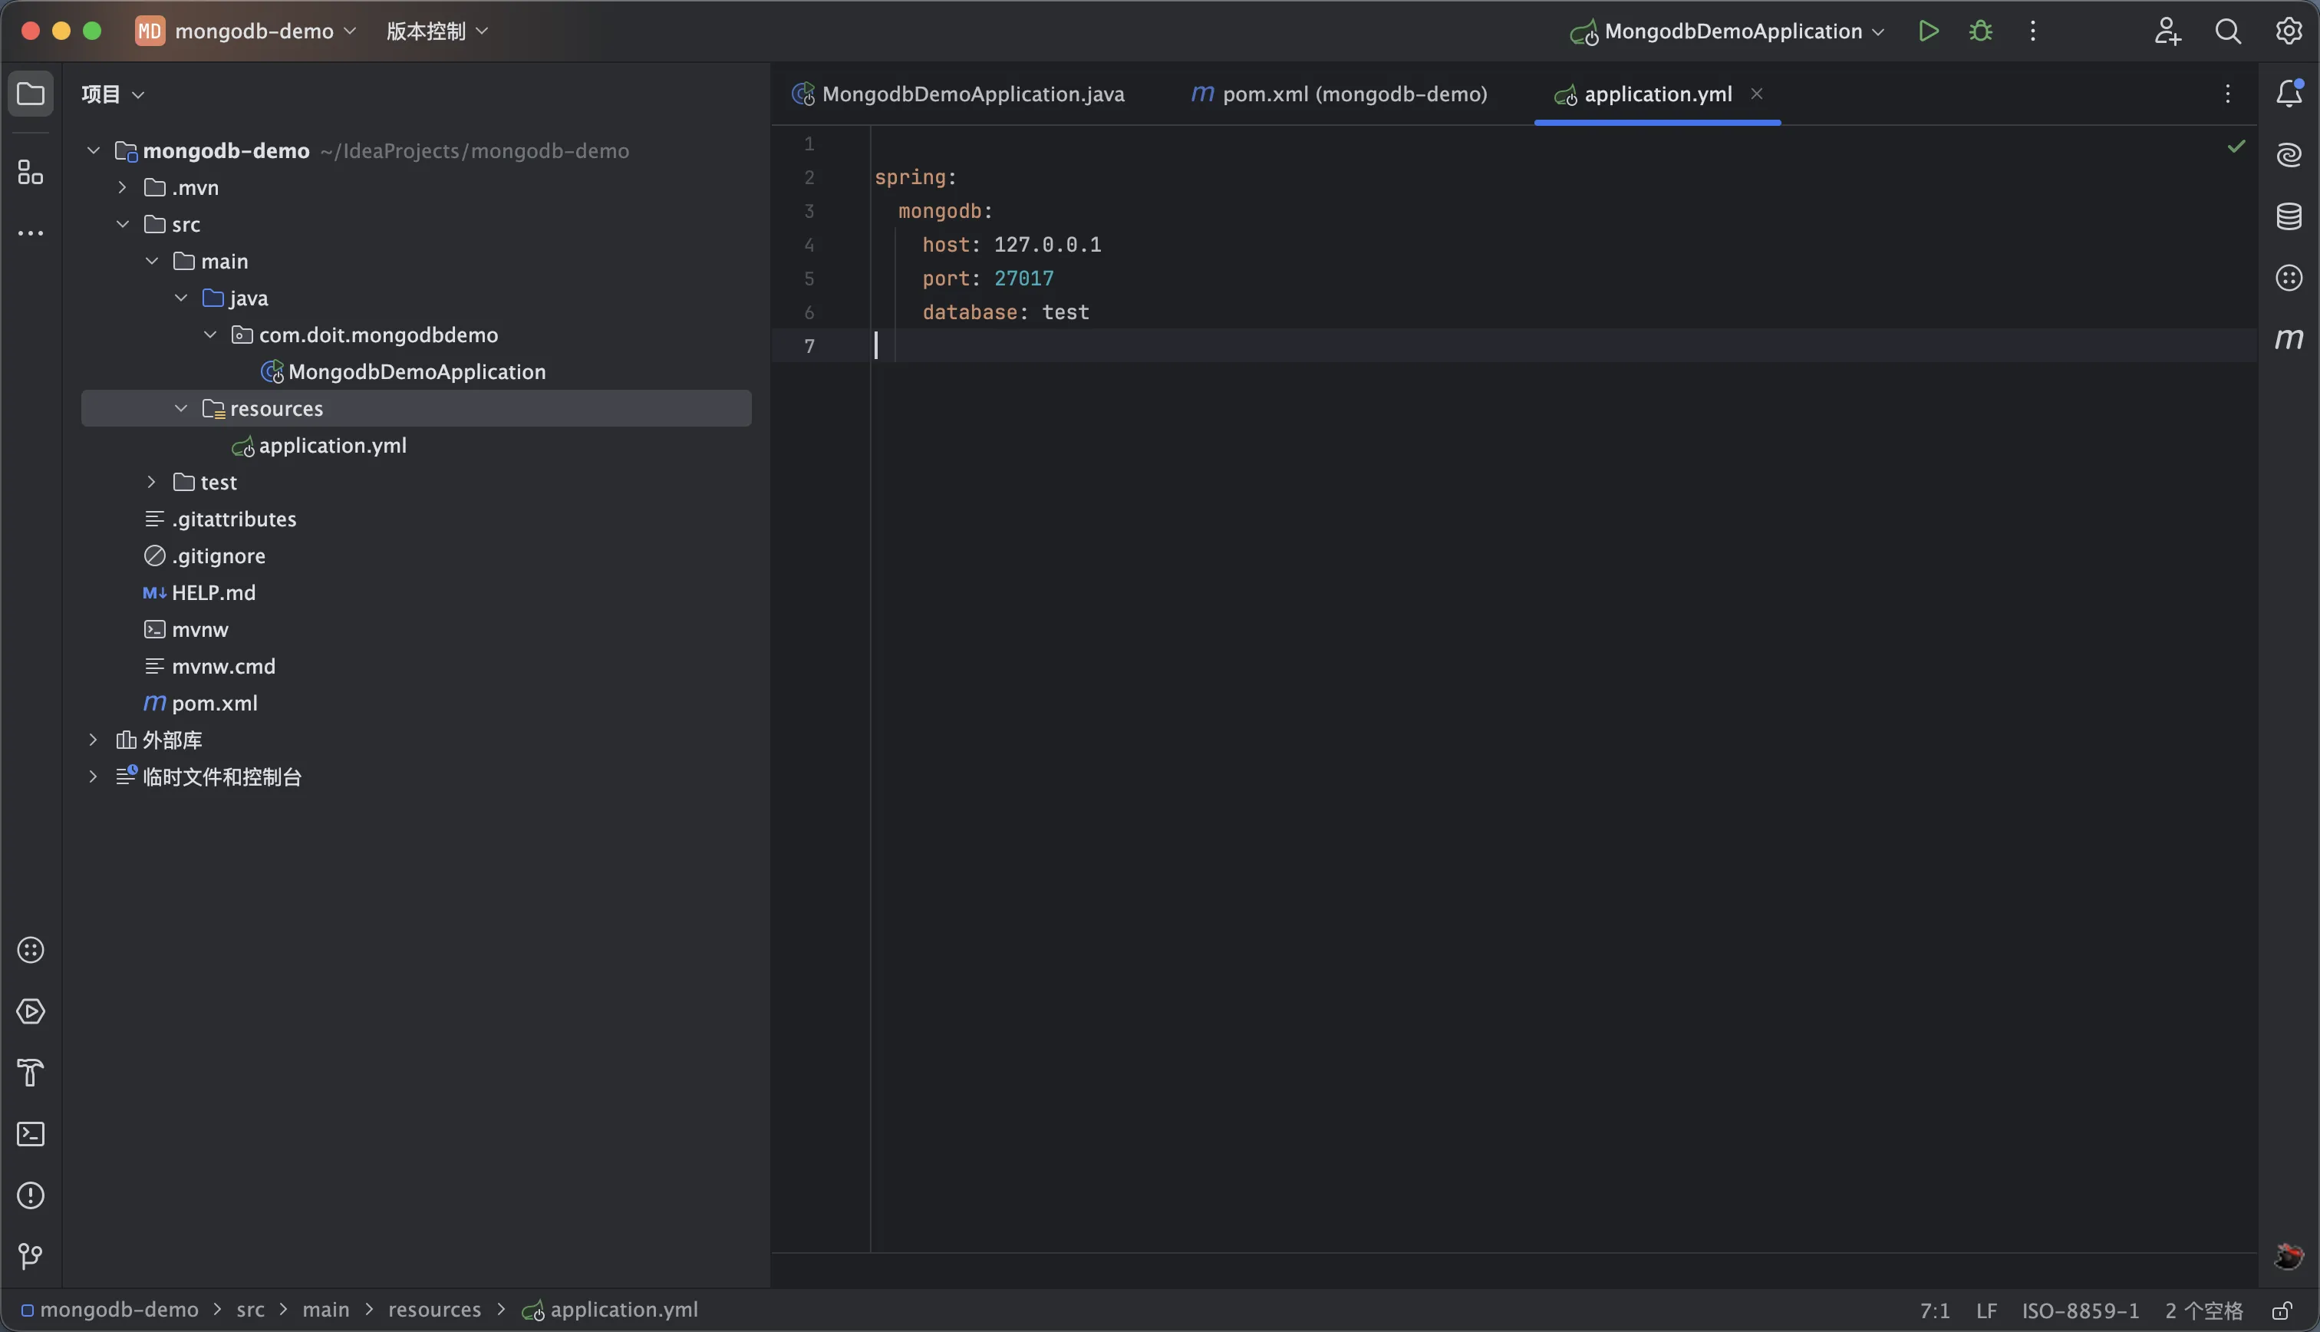This screenshot has height=1332, width=2320.
Task: Open notifications bell panel
Action: click(x=2288, y=94)
